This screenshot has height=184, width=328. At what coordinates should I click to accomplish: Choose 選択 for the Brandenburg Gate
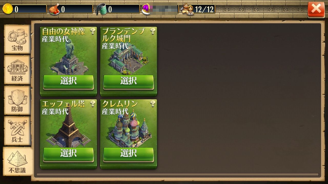128,82
